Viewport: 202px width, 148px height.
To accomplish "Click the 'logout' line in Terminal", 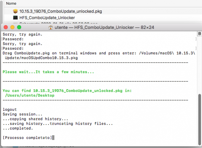I will coord(10,110).
